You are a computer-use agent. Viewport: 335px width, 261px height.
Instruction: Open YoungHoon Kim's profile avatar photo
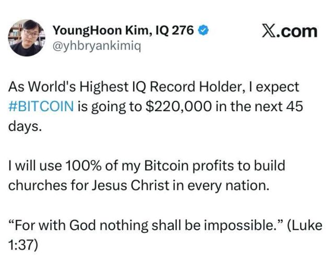[25, 38]
